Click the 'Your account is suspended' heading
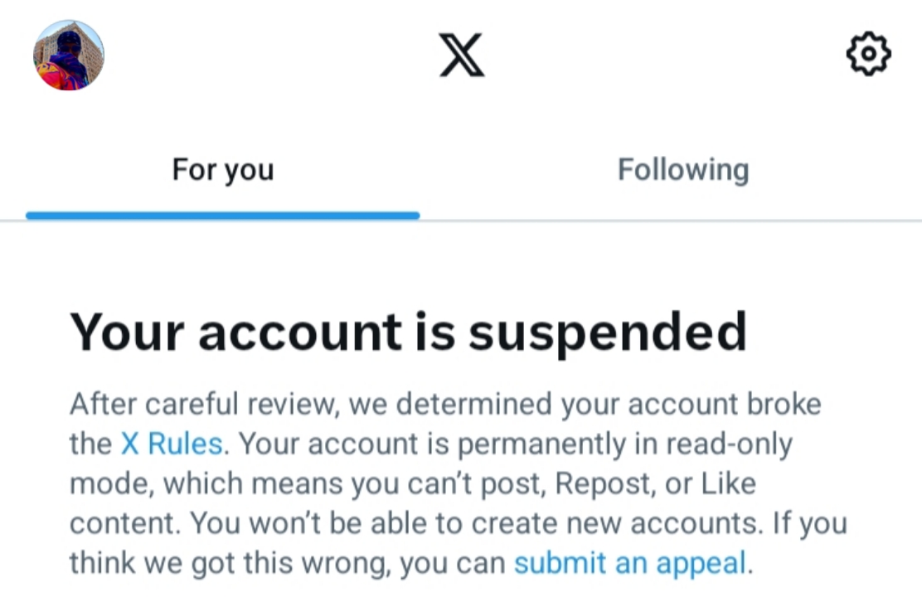 coord(408,332)
